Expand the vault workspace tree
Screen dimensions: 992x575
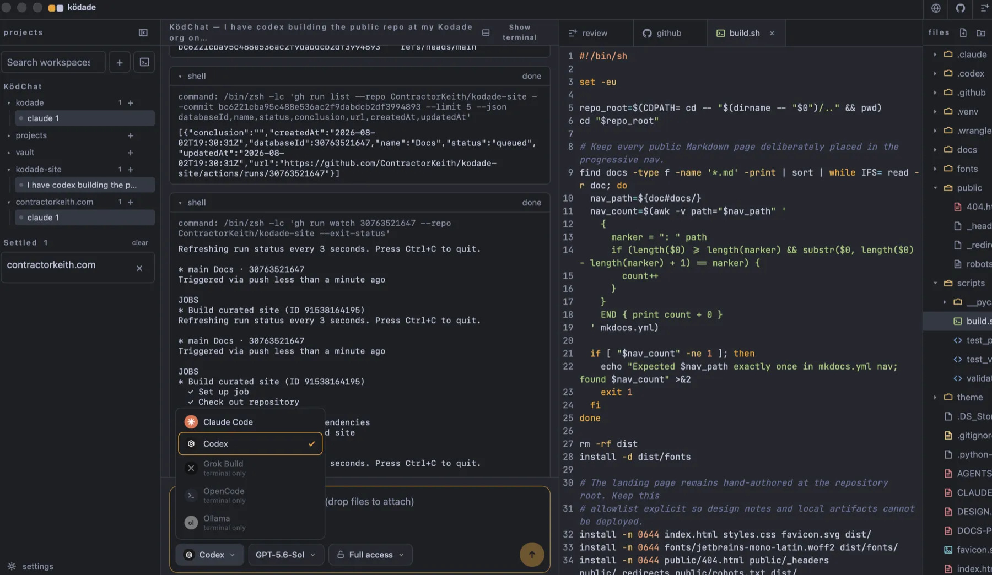[9, 153]
